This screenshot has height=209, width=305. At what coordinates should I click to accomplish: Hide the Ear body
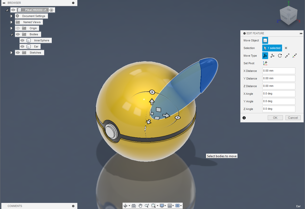click(x=22, y=46)
